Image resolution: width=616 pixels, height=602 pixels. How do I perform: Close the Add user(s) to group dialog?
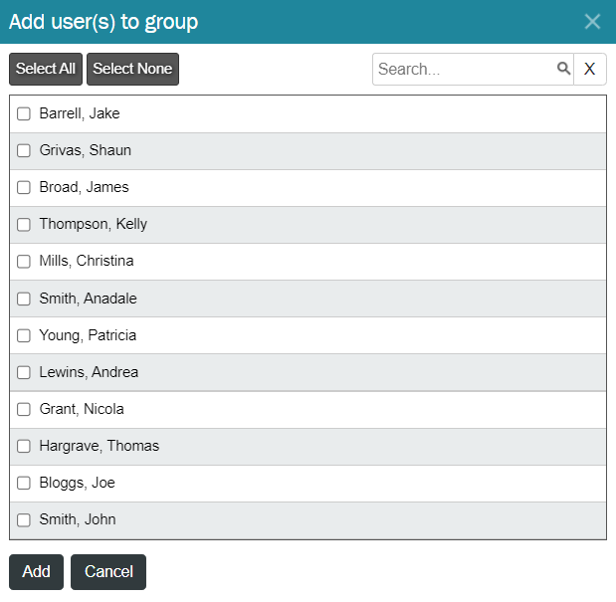click(592, 22)
